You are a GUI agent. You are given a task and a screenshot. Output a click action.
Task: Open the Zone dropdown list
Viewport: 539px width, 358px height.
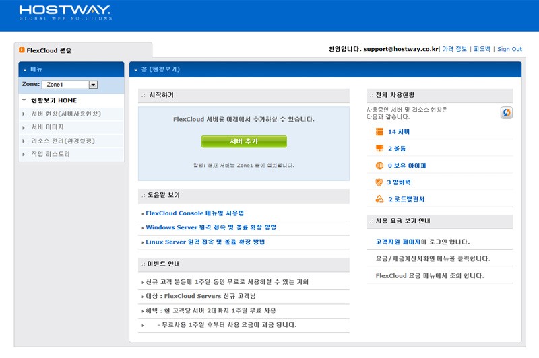[93, 84]
